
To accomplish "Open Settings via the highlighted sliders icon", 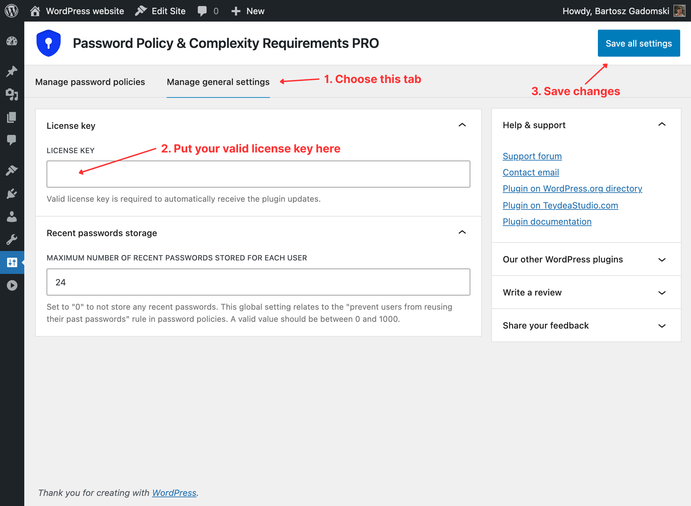I will pos(12,262).
